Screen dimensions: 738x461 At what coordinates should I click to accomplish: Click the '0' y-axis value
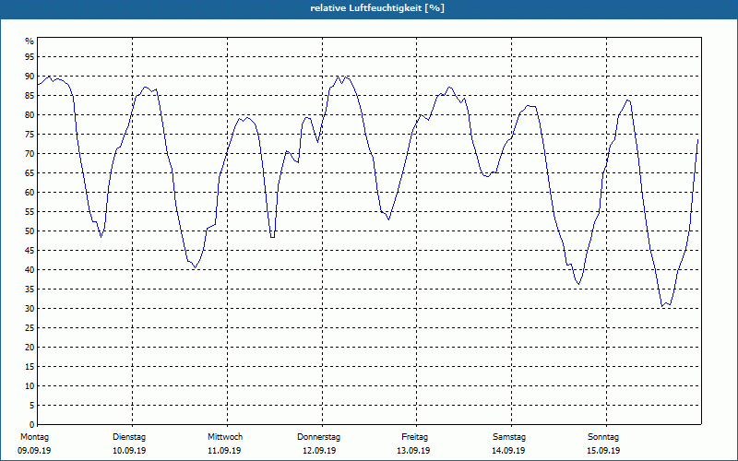[32, 425]
